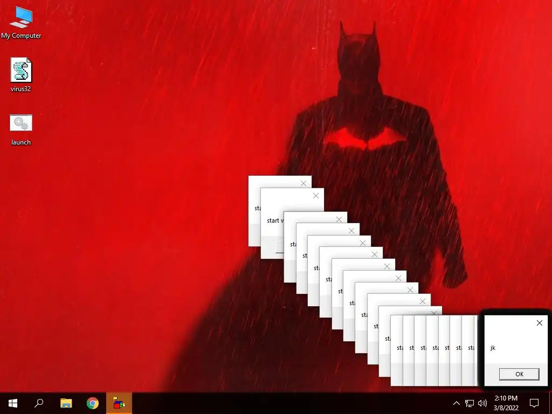
Task: Launch Google Chrome from taskbar
Action: tap(93, 403)
